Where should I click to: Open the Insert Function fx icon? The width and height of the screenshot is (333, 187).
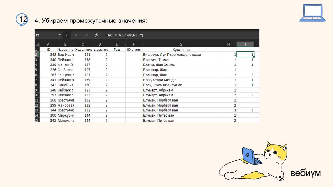click(x=96, y=35)
